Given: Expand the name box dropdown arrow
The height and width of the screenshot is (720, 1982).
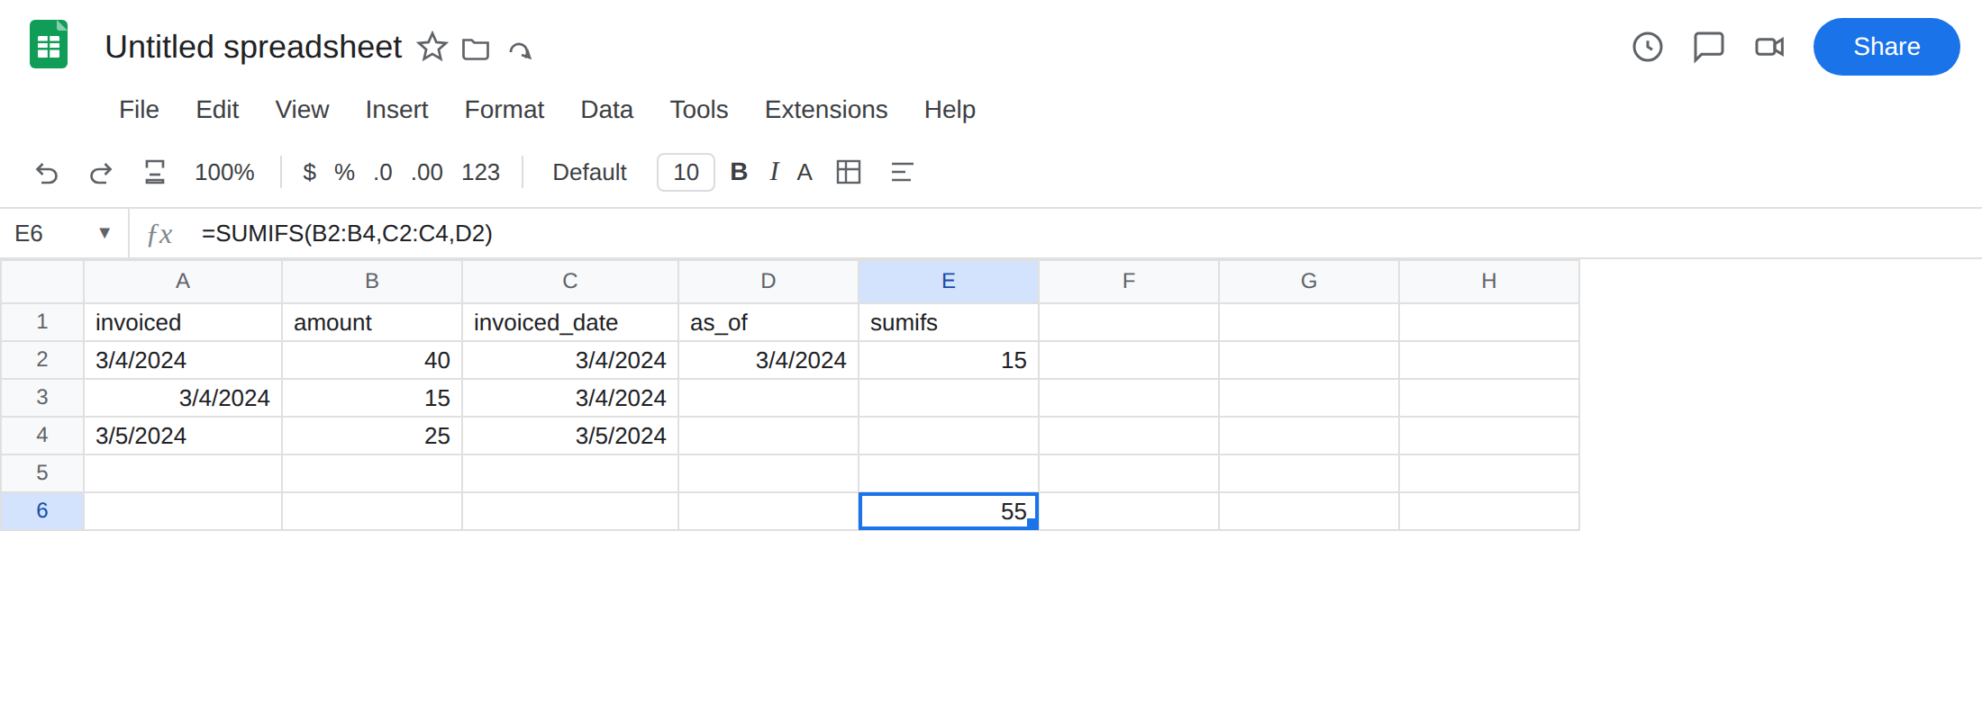Looking at the screenshot, I should point(105,233).
